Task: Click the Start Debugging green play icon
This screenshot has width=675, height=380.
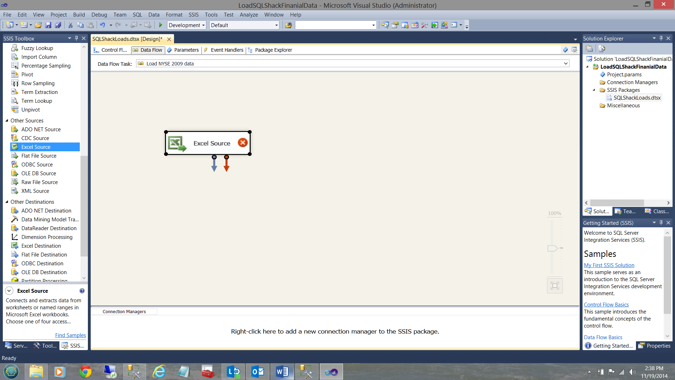Action: [x=161, y=25]
